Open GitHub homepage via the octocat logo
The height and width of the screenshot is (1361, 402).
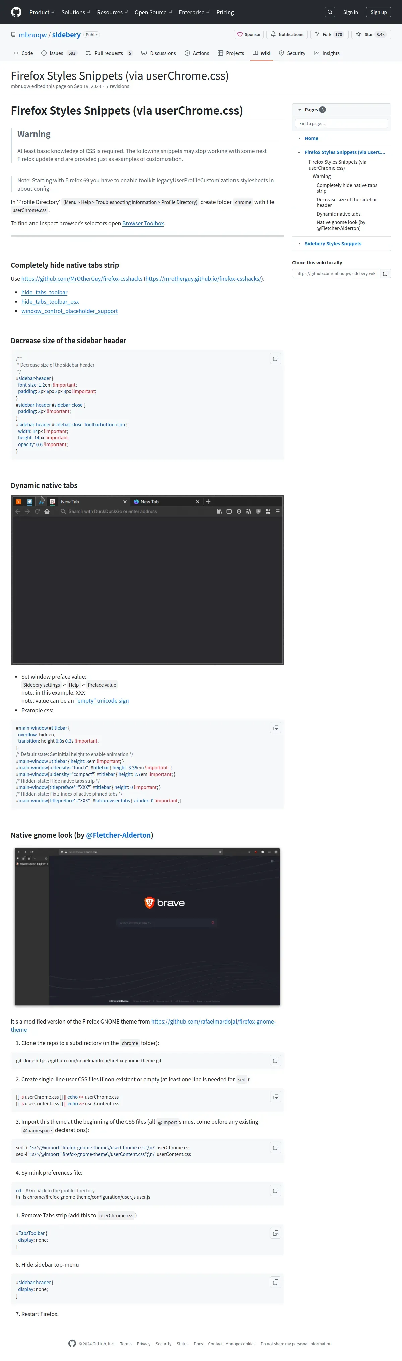coord(16,12)
